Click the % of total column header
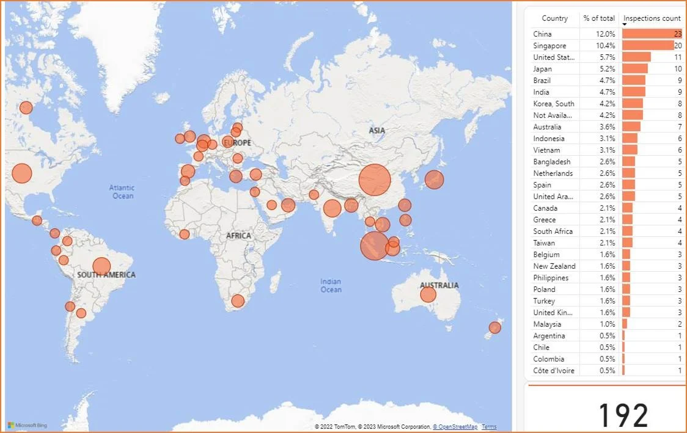The height and width of the screenshot is (433, 687). 599,18
